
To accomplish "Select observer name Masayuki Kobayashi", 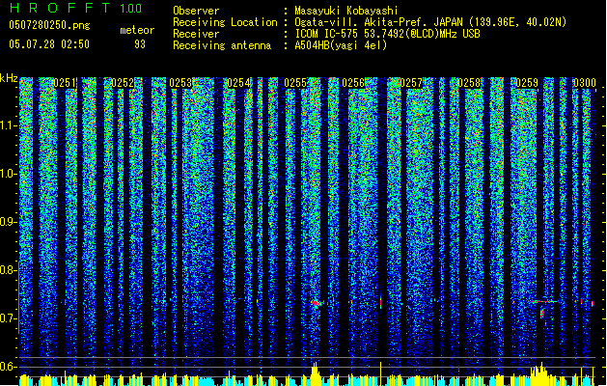I will (346, 11).
